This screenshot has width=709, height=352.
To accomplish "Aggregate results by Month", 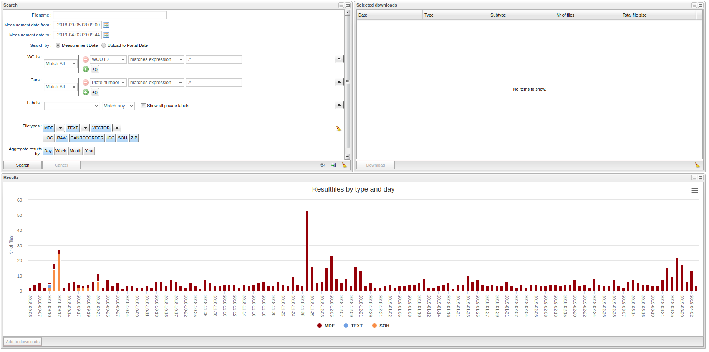I will click(75, 151).
